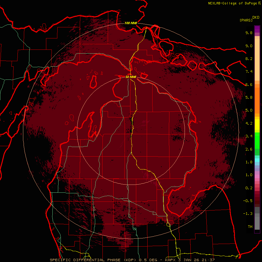
Task: Click the KAPX radar site identifier
Action: pyautogui.click(x=170, y=260)
